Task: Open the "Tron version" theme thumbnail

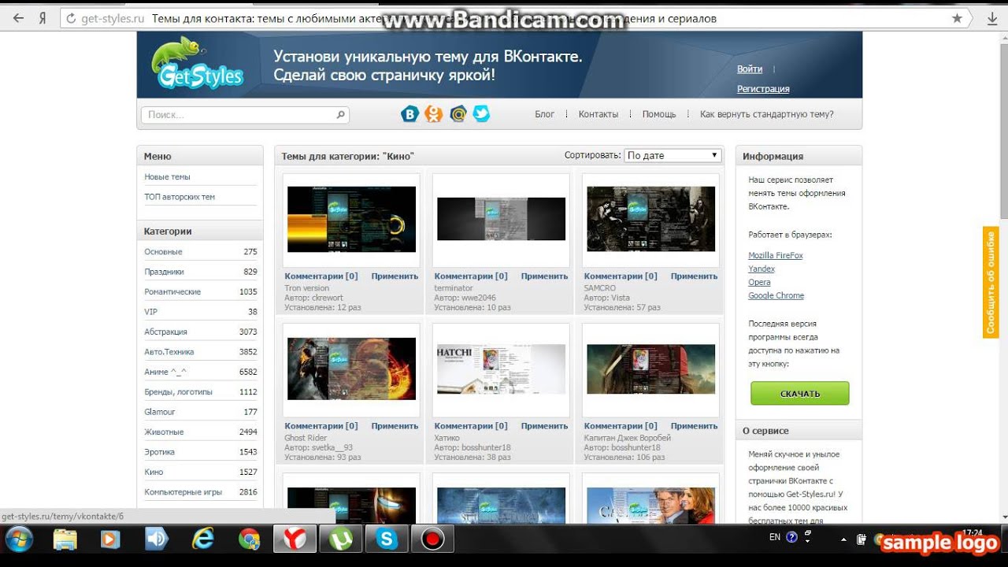Action: (351, 219)
